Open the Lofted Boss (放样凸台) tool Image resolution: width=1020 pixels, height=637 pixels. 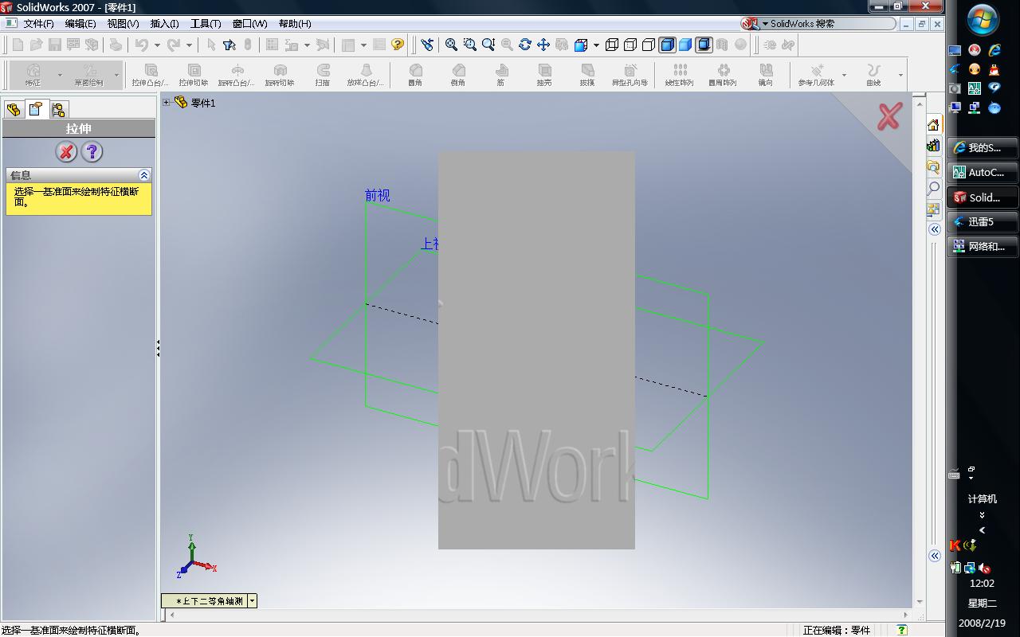(x=366, y=75)
